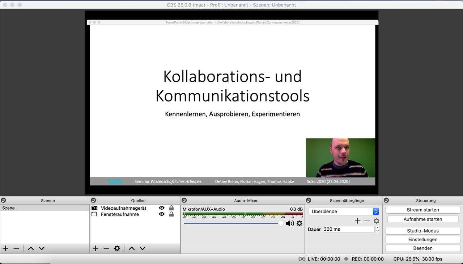Select the Fensteraufnahme source in list
This screenshot has width=463, height=264.
[x=120, y=214]
